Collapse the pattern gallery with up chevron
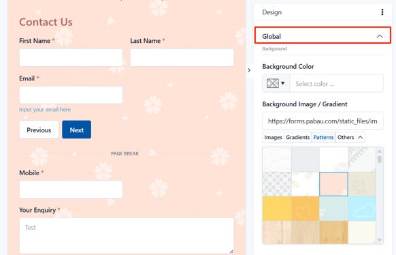This screenshot has height=255, width=396. point(361,137)
